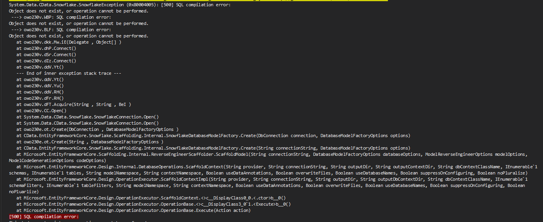Click the 'owo230v.dFr.RH()' stack frame
Viewport: 543px width, 222px height.
coord(40,98)
